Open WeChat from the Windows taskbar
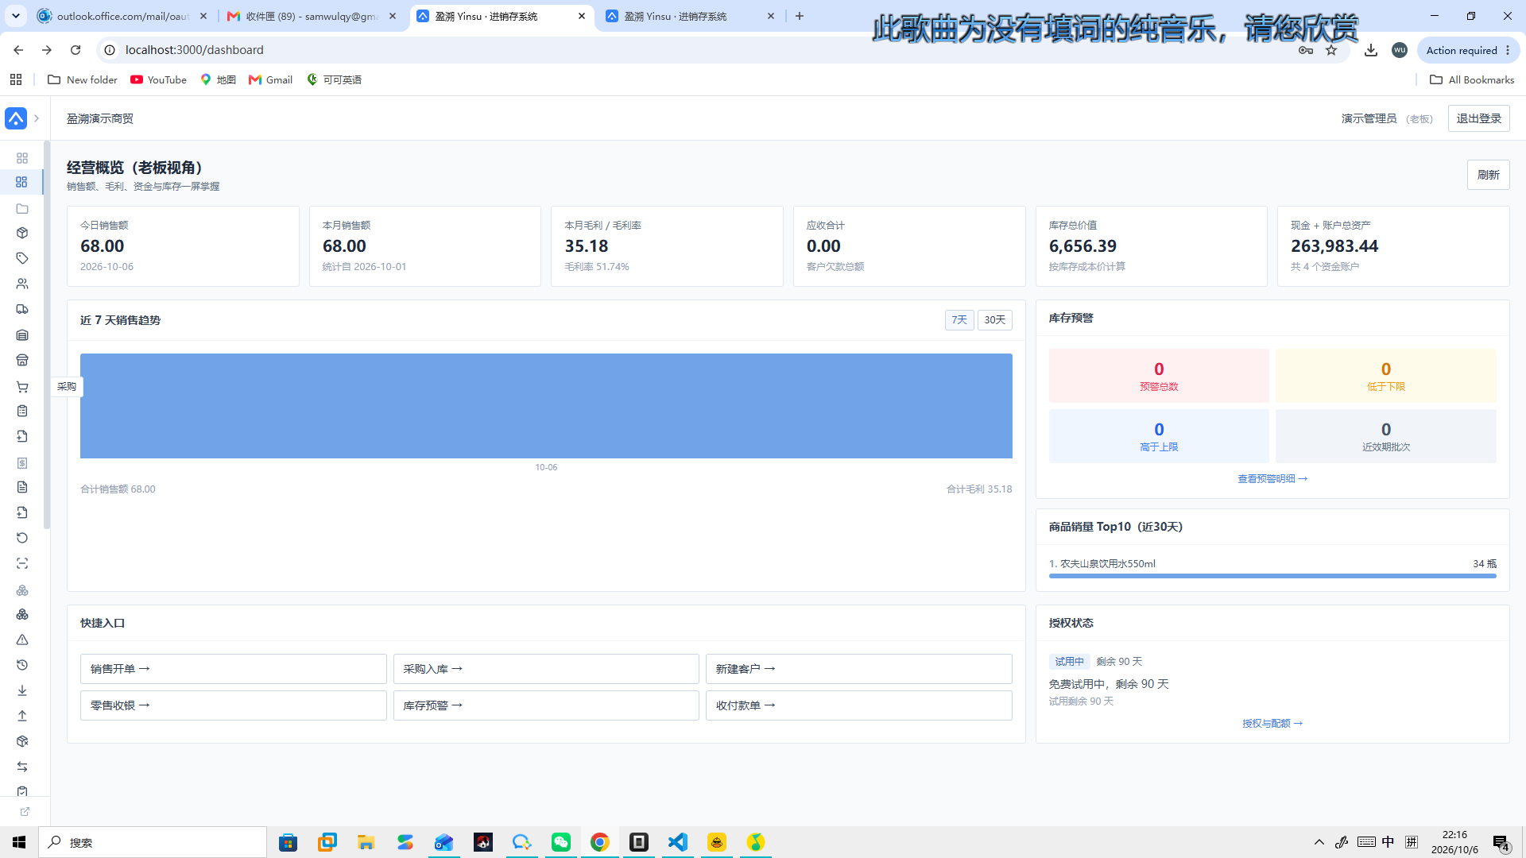The height and width of the screenshot is (858, 1526). 561,842
